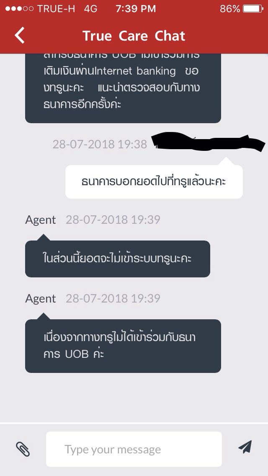Open the paperclip attachment icon

coord(23,449)
